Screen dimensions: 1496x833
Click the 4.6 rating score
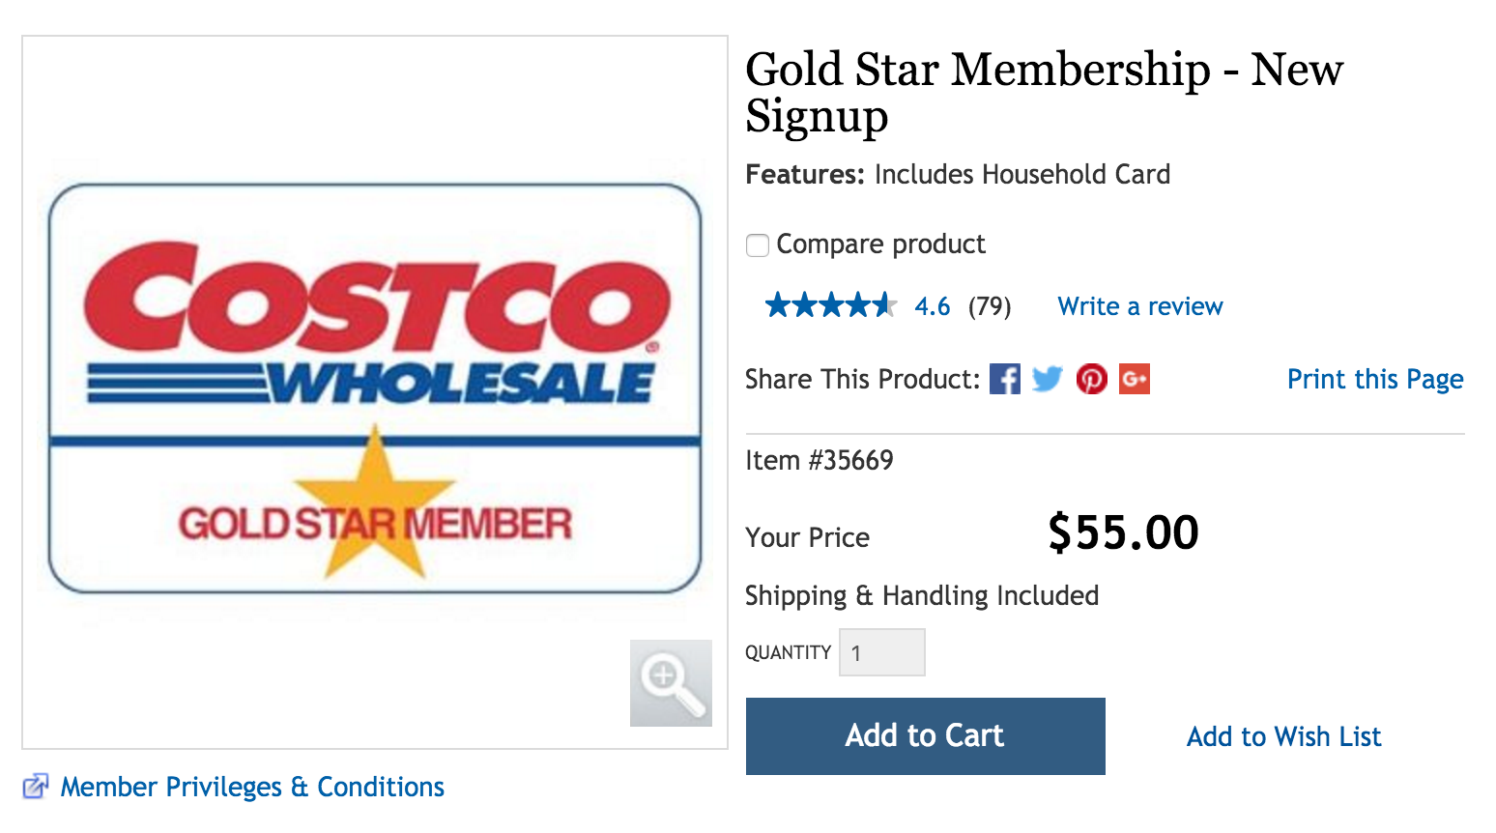(933, 306)
